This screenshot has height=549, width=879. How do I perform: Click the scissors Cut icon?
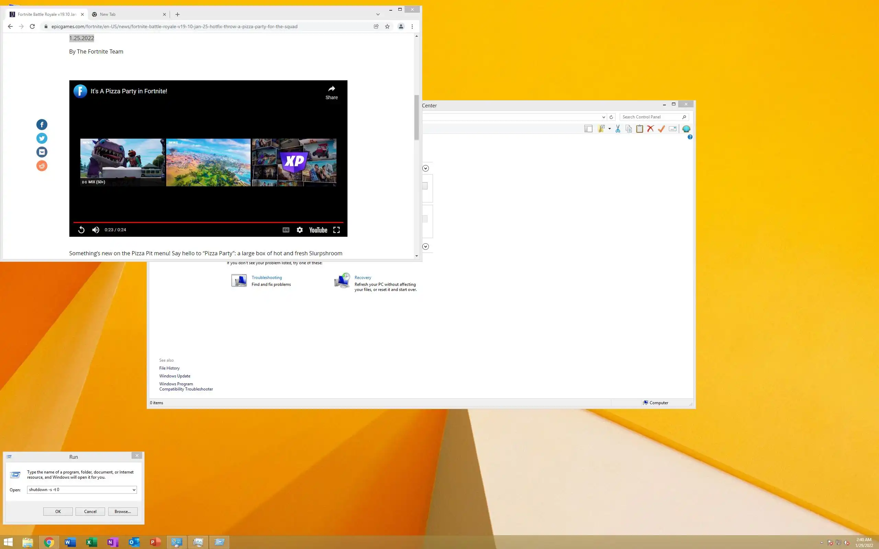click(x=617, y=129)
